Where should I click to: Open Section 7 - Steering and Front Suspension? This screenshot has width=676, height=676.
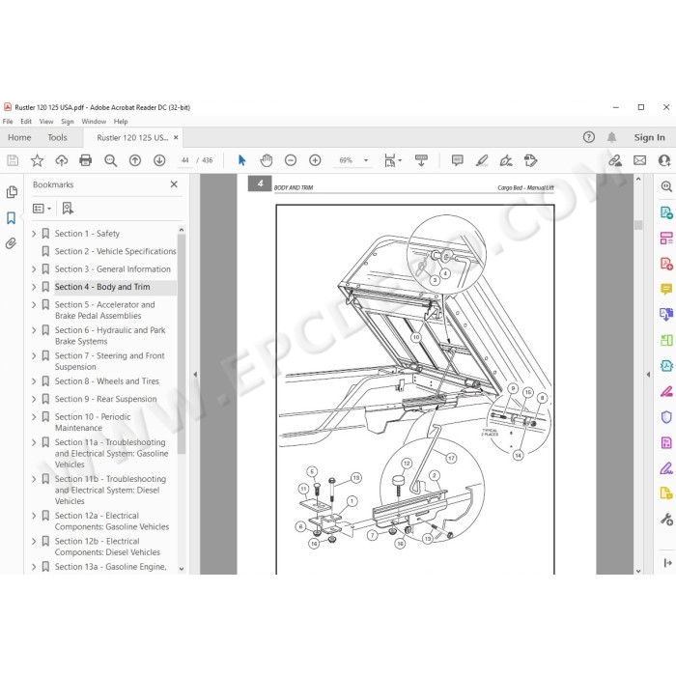[109, 361]
